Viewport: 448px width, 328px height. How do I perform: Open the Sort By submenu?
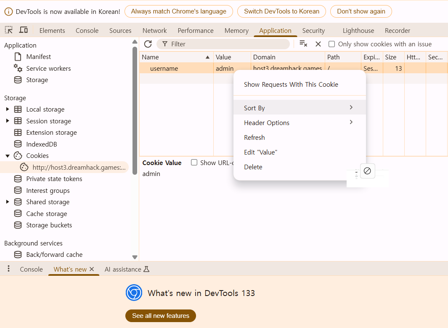coord(300,107)
